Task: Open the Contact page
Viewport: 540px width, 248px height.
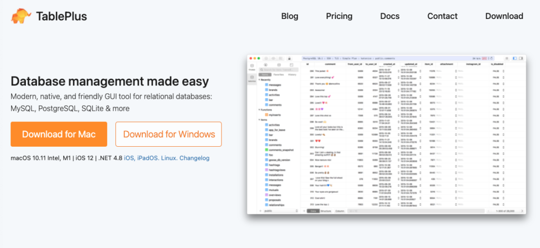Action: (442, 16)
